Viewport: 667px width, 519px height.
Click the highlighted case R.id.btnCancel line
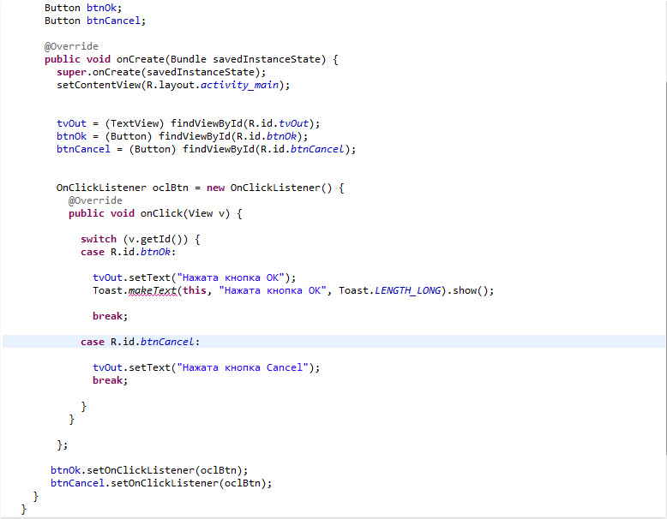tap(333, 342)
